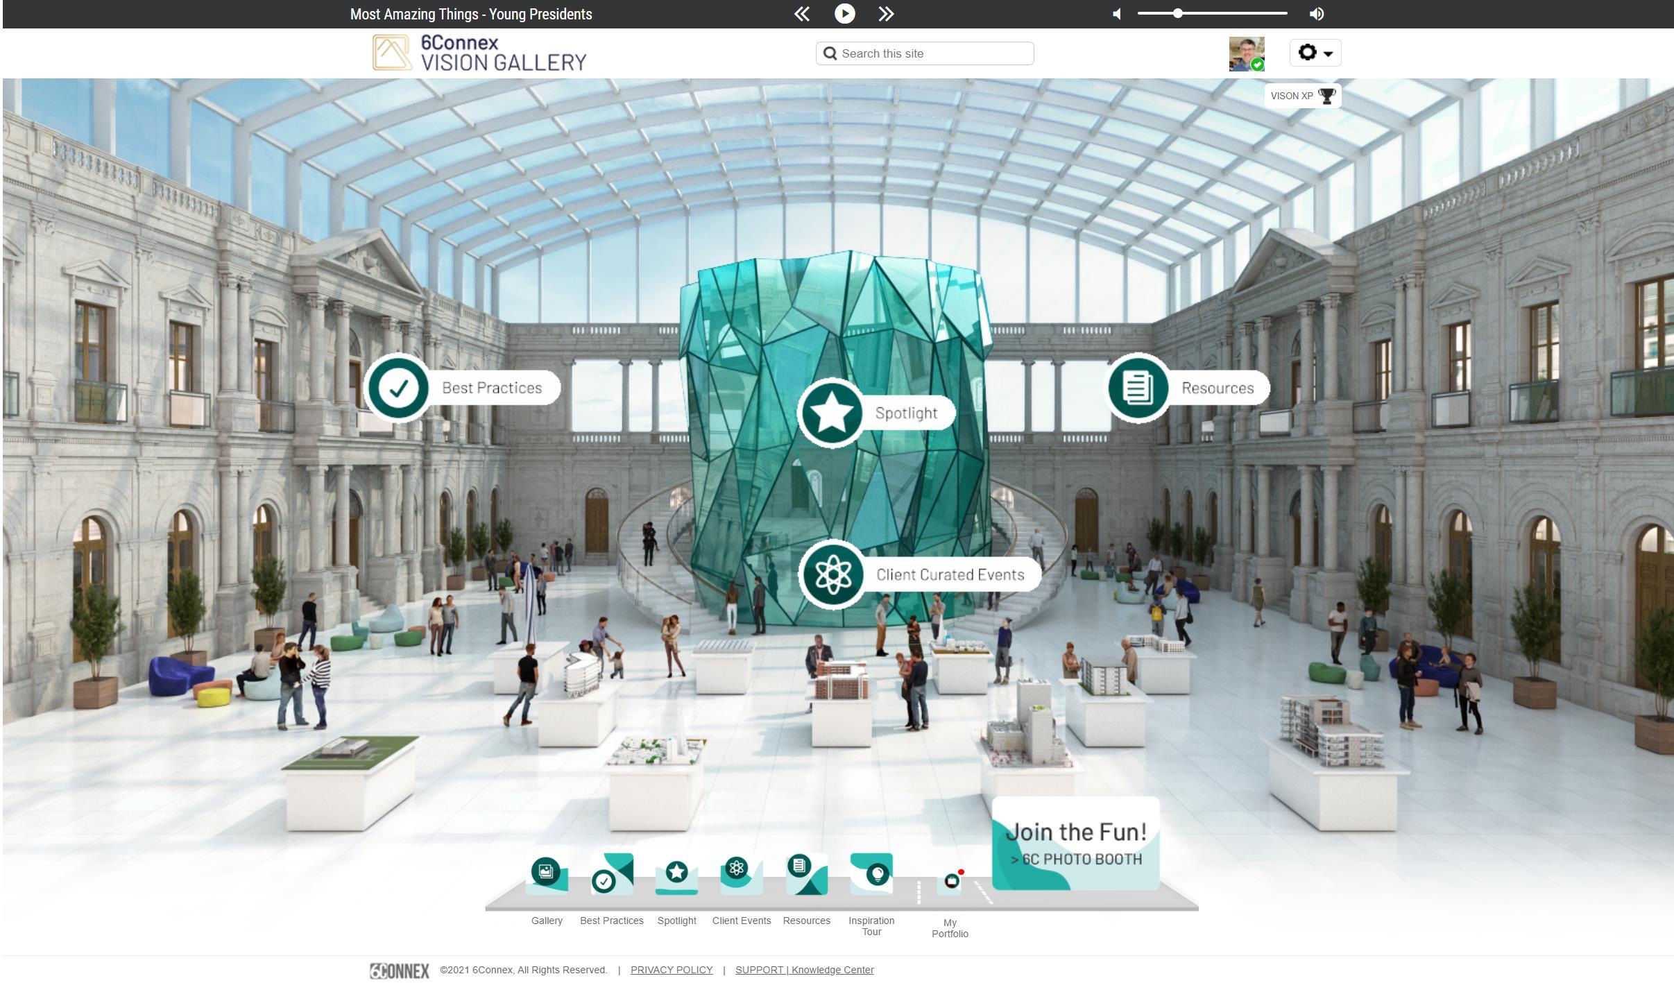Open the SUPPORT Knowledge Center link
Image resolution: width=1674 pixels, height=983 pixels.
(804, 970)
